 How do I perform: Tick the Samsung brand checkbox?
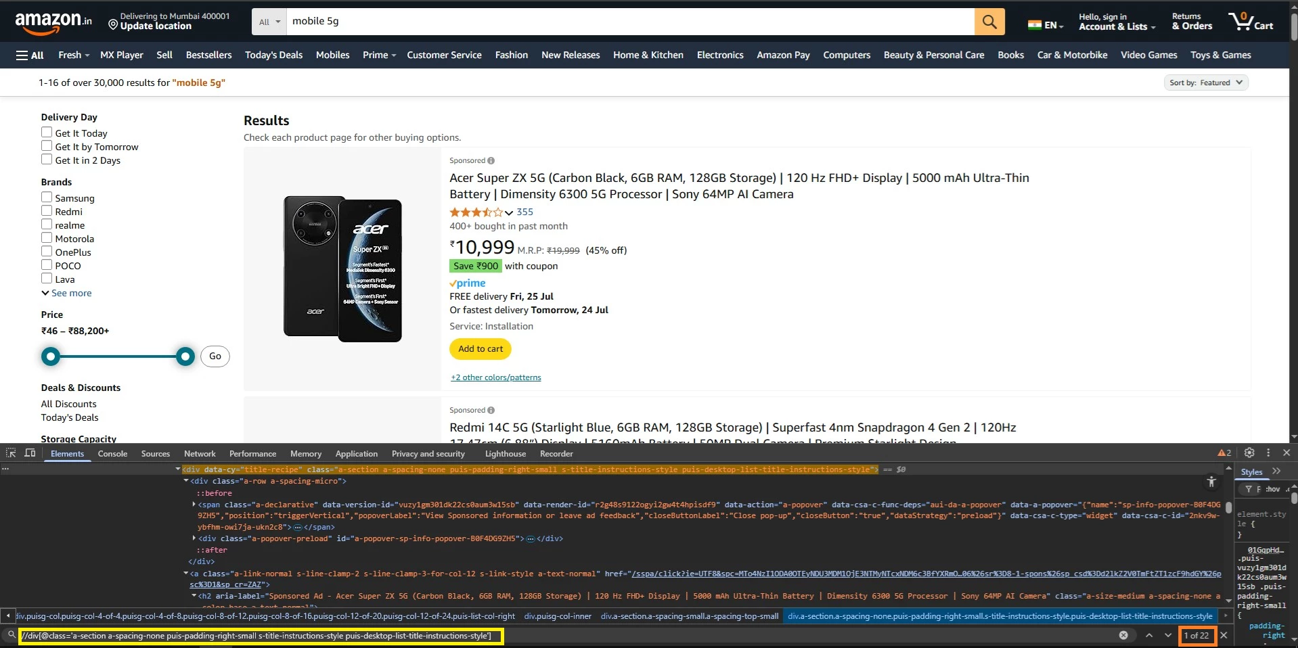pos(47,198)
